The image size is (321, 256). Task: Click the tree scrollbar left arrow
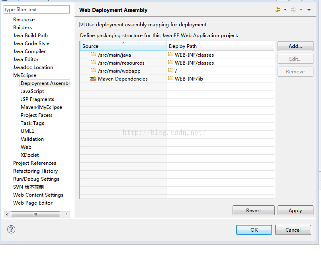(x=7, y=214)
